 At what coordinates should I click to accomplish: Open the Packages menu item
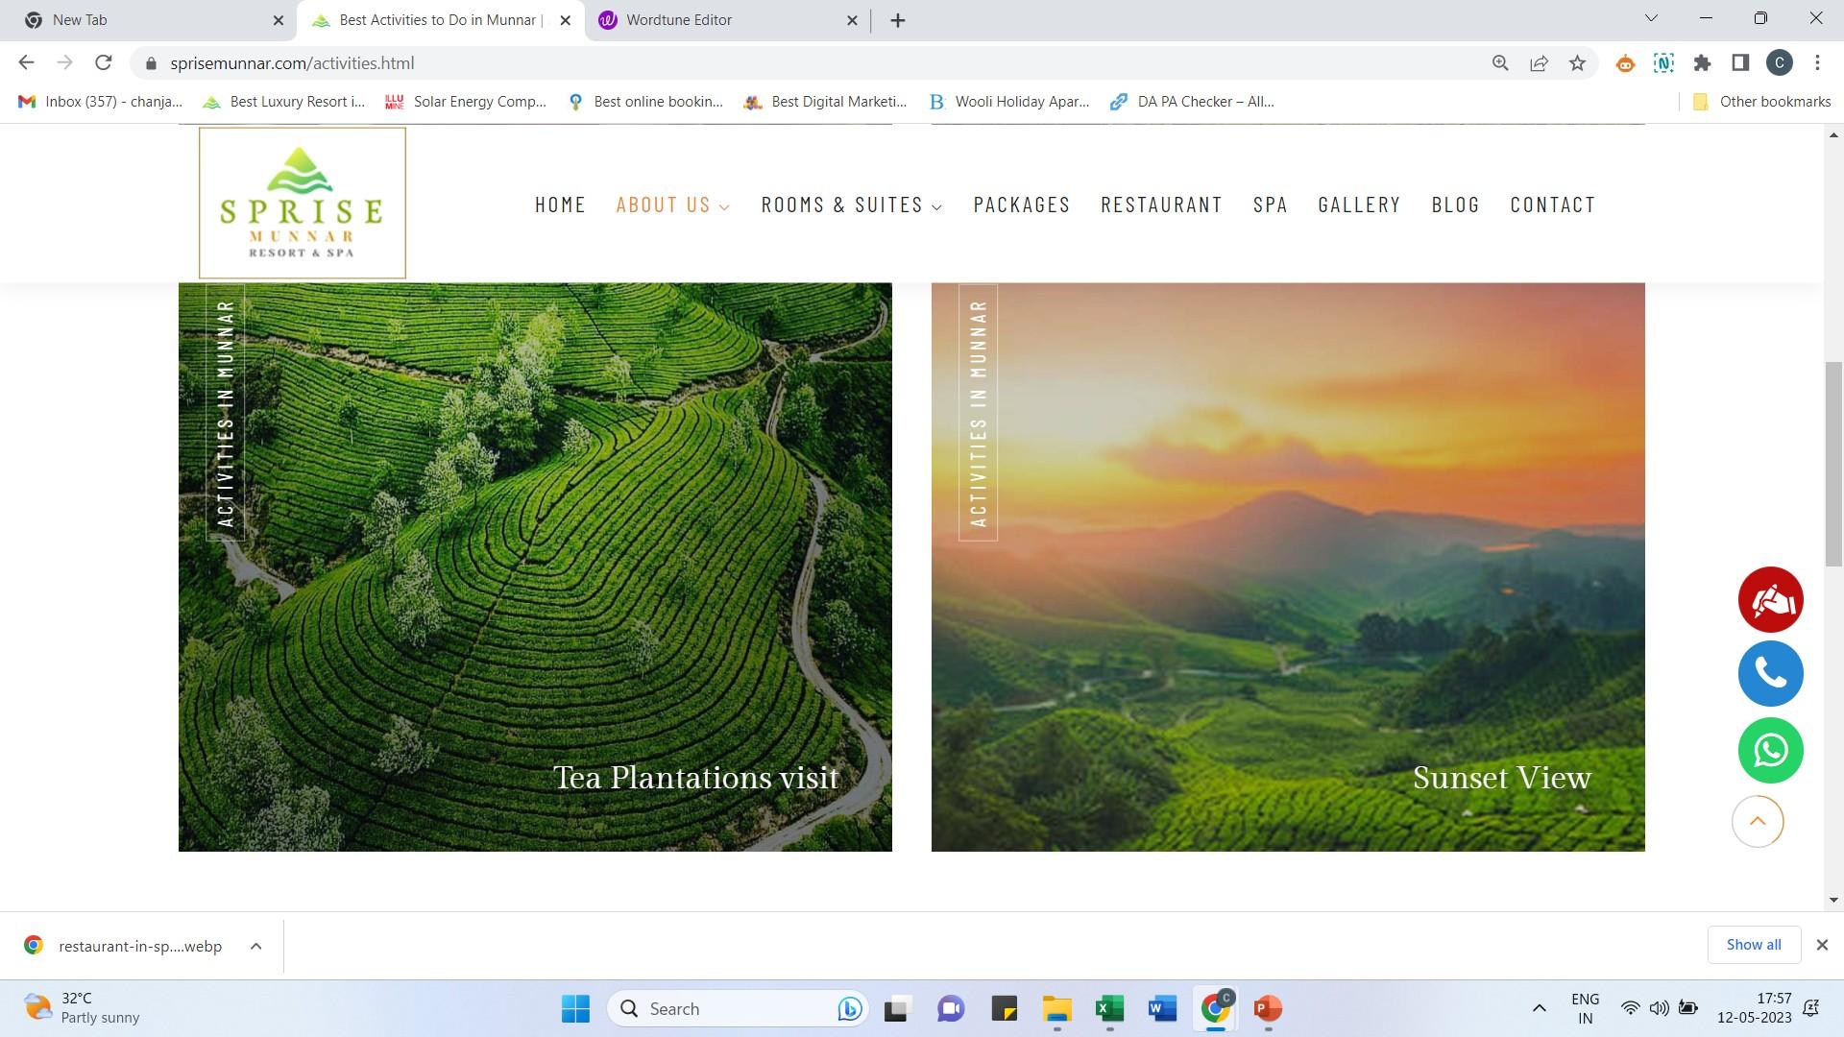(x=1021, y=205)
